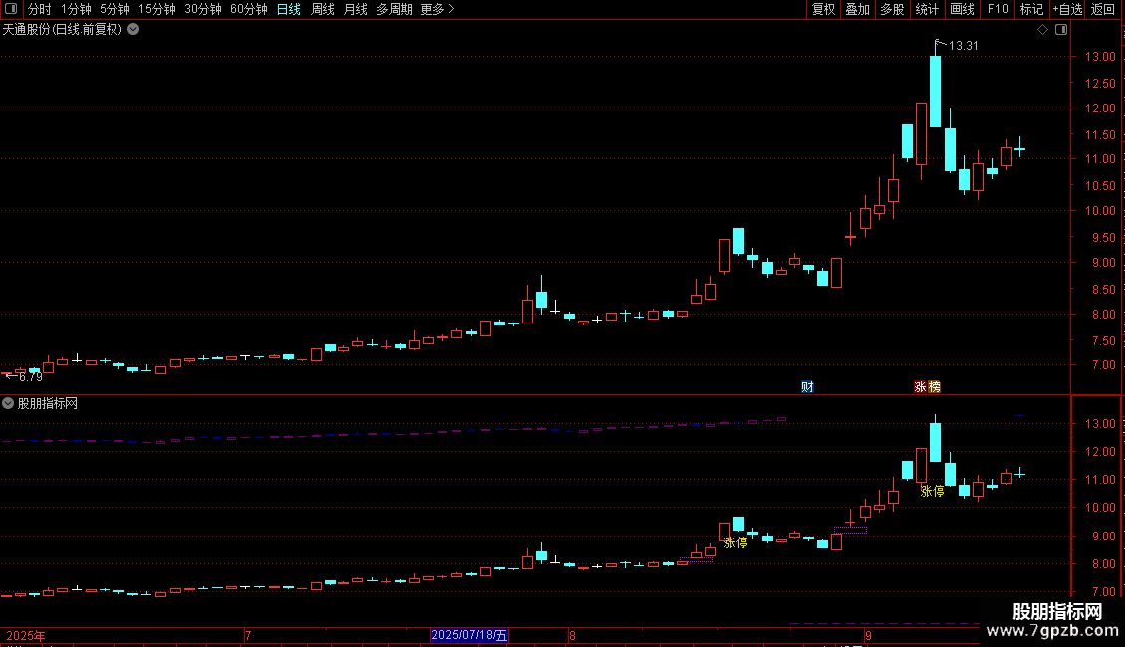Viewport: 1125px width, 647px height.
Task: Click the month 9 axis label
Action: click(868, 635)
